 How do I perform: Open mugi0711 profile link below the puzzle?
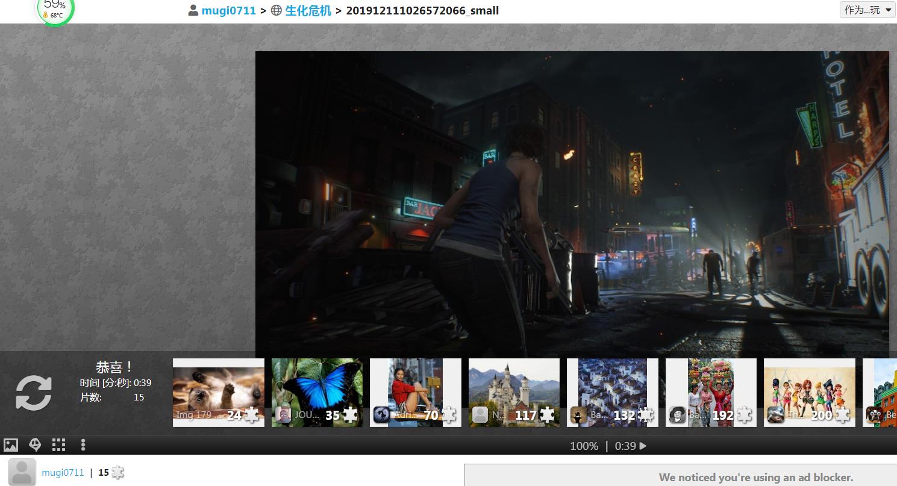click(63, 473)
